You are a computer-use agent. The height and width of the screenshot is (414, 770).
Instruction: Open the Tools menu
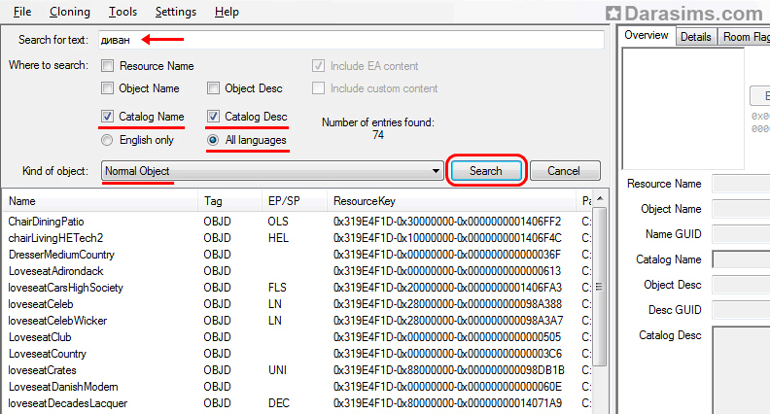pyautogui.click(x=122, y=12)
